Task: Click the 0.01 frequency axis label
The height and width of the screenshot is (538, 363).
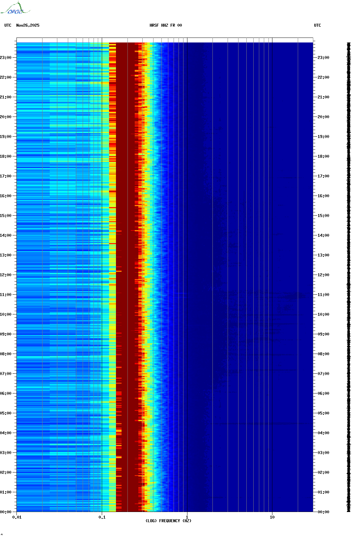Action: (x=17, y=517)
